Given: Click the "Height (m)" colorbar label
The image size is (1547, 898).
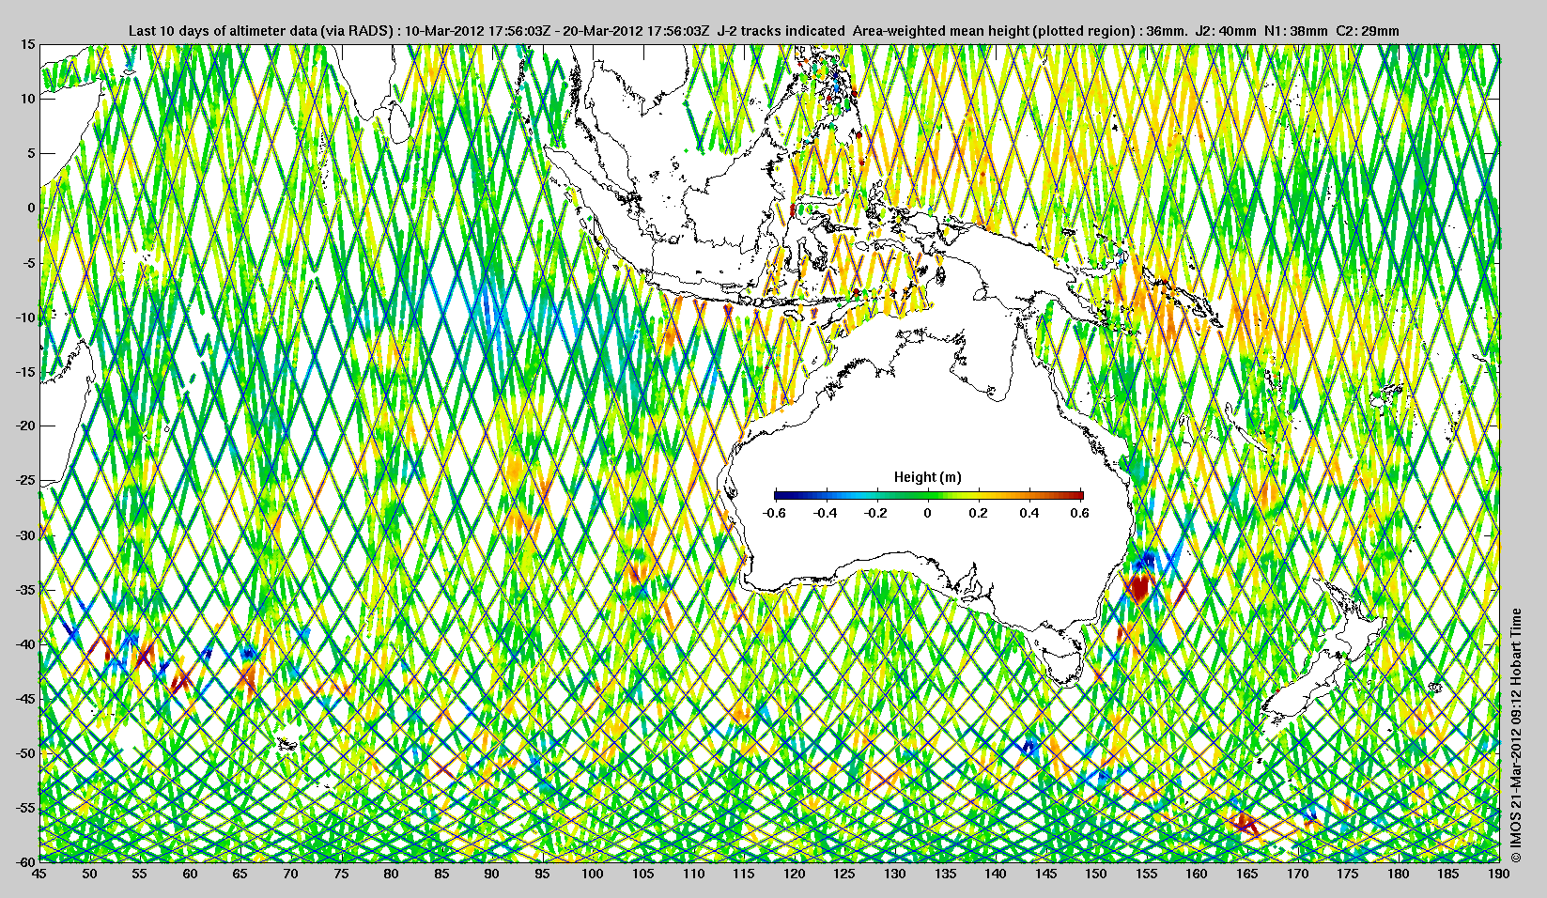Looking at the screenshot, I should click(x=928, y=477).
